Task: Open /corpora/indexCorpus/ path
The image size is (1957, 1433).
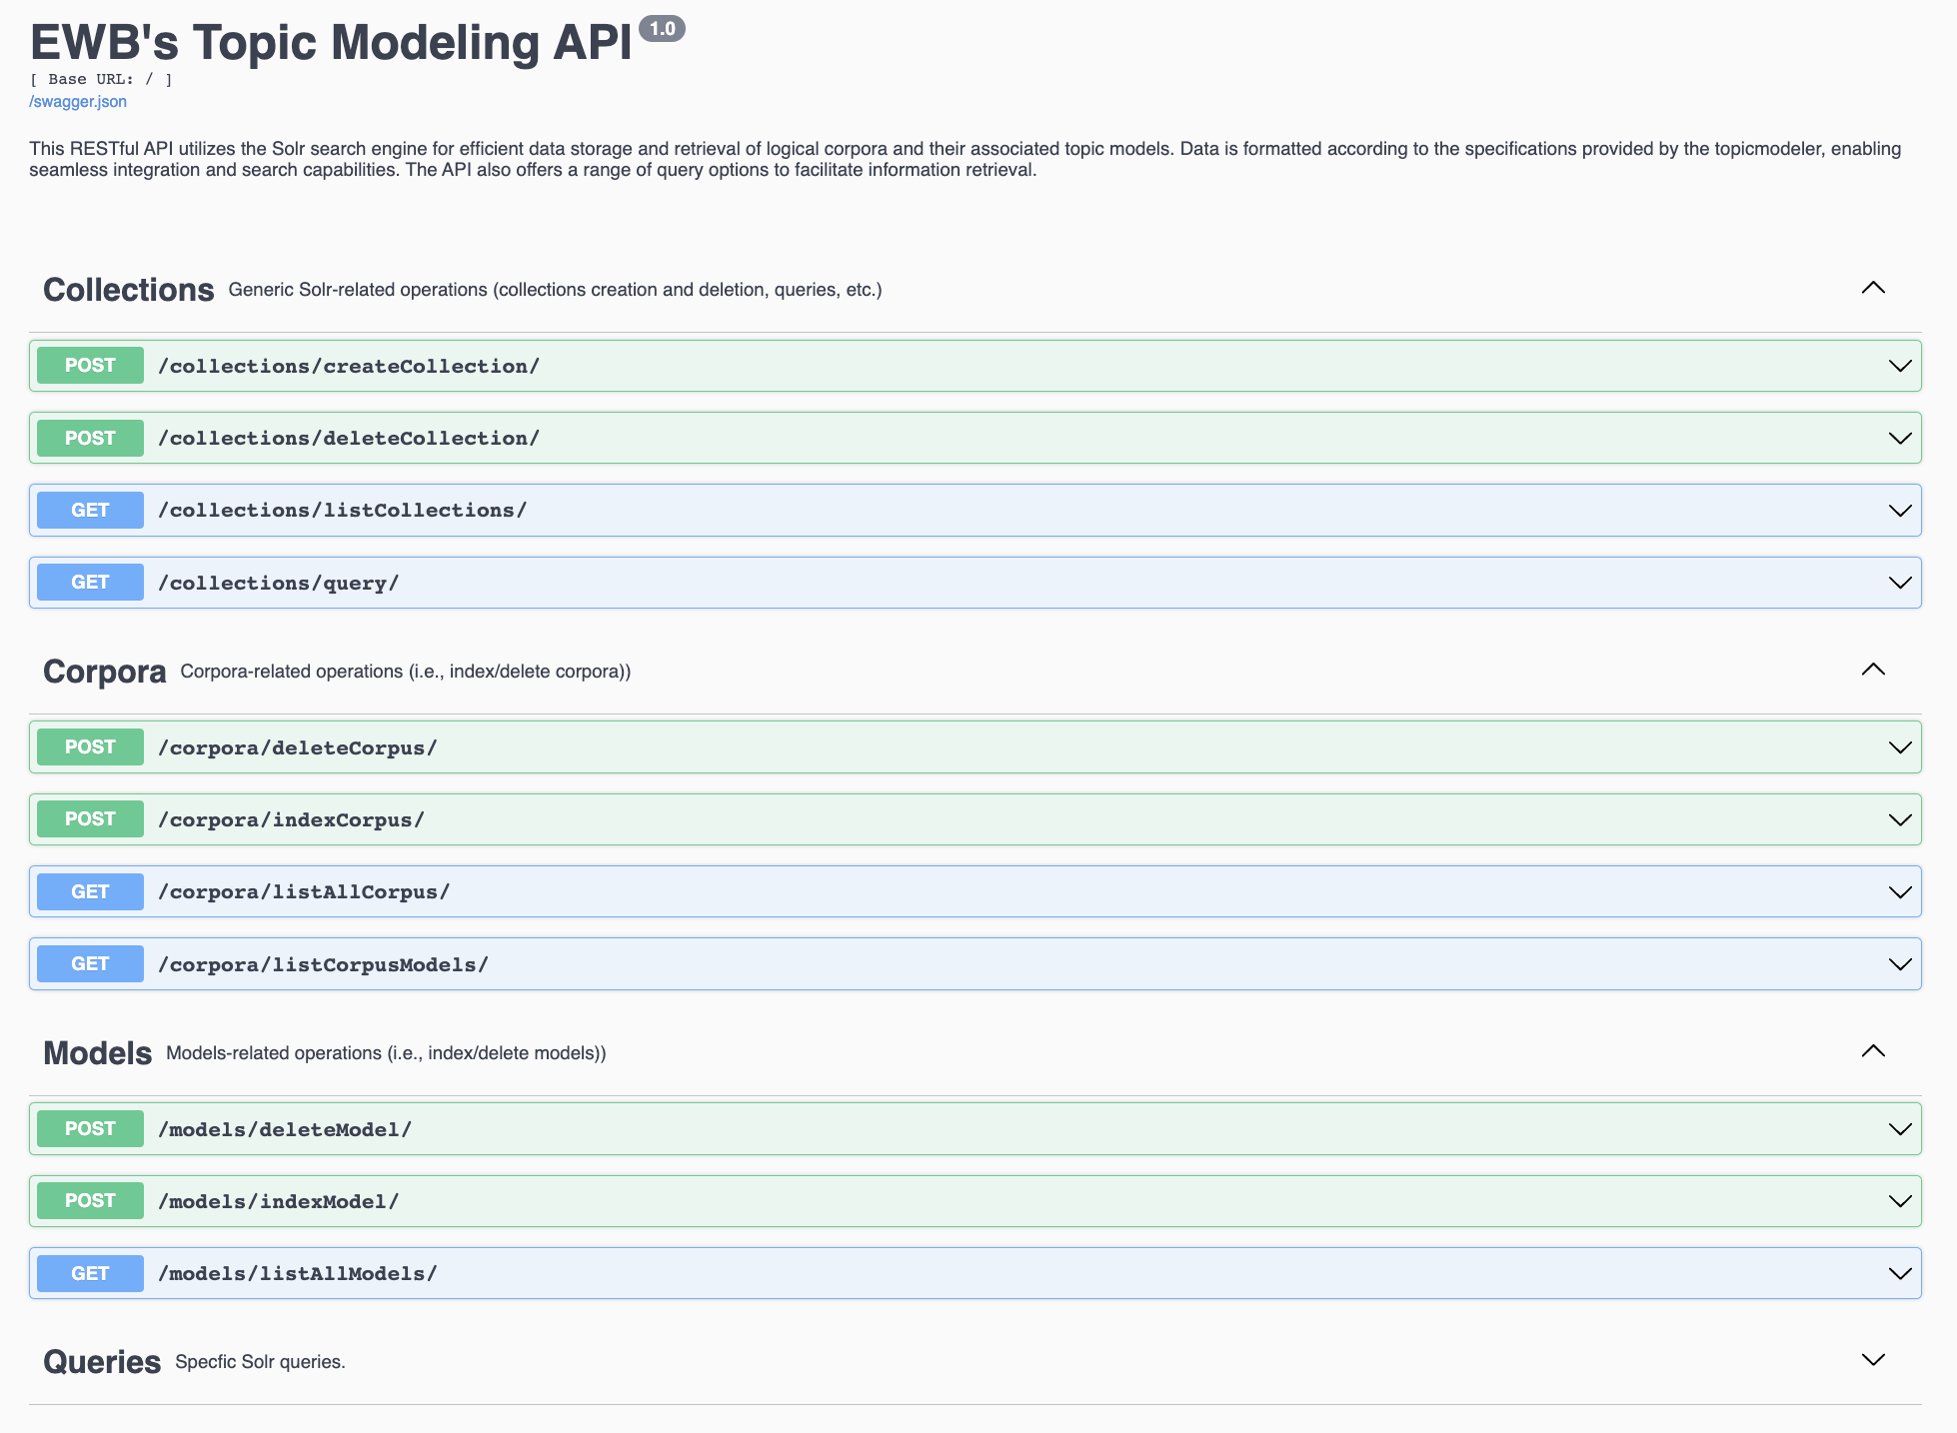Action: pos(292,820)
